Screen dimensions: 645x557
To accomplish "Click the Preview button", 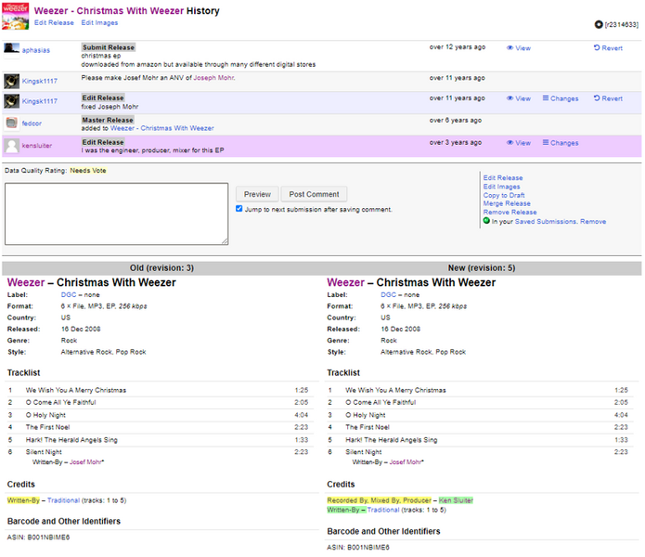I will [x=257, y=194].
